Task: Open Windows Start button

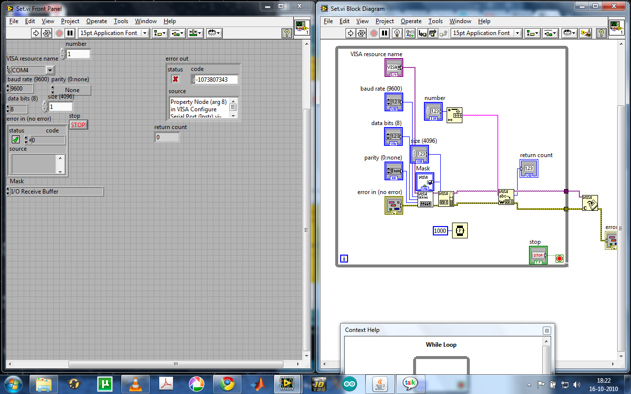Action: coord(13,383)
